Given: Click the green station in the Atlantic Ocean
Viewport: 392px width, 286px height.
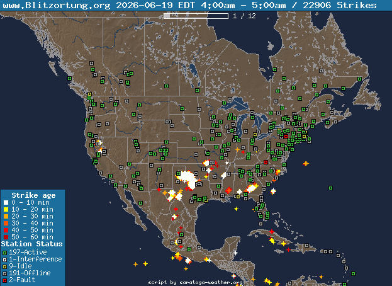Looking at the screenshot, I should (x=330, y=188).
